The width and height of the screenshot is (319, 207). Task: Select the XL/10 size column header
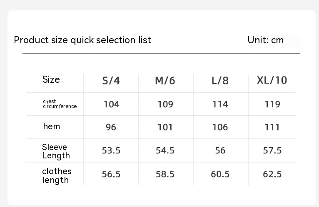pyautogui.click(x=272, y=80)
